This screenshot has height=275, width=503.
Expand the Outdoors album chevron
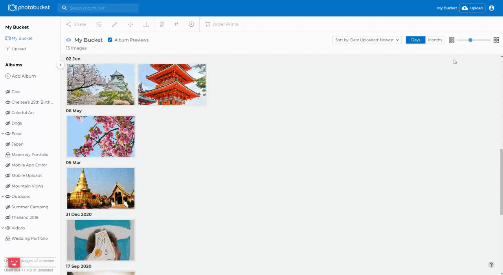[x=3, y=197]
